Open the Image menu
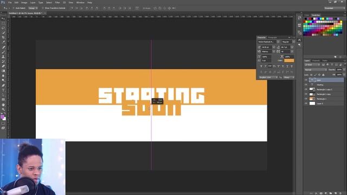Viewport: 347px width, 195px height. tap(24, 2)
